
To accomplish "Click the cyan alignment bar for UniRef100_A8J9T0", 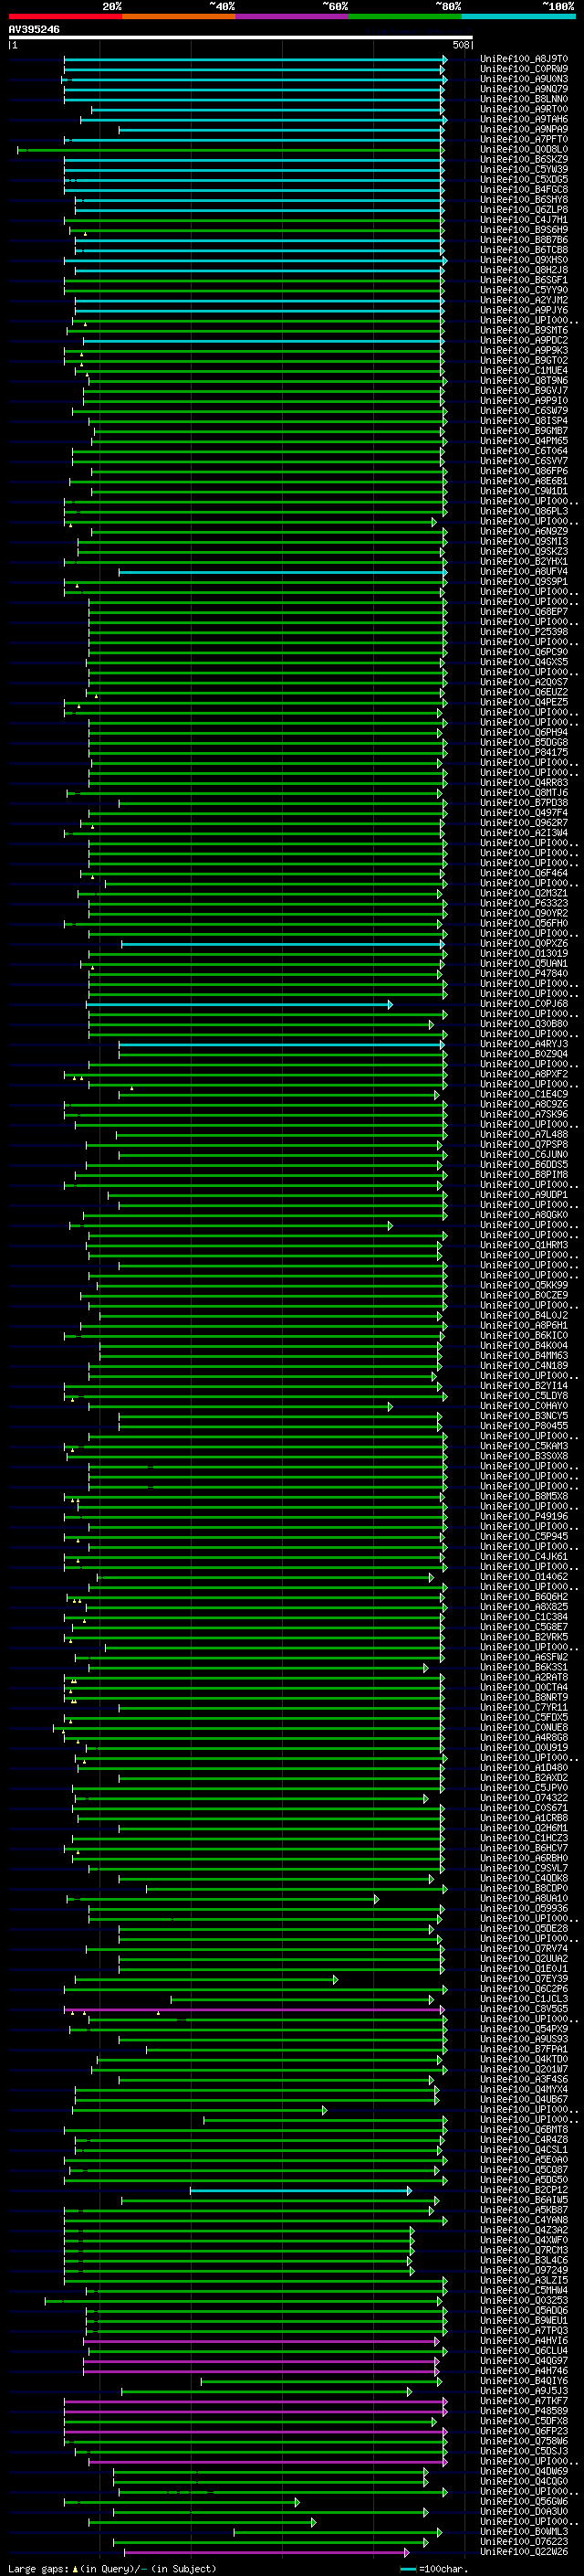I will click(x=255, y=59).
